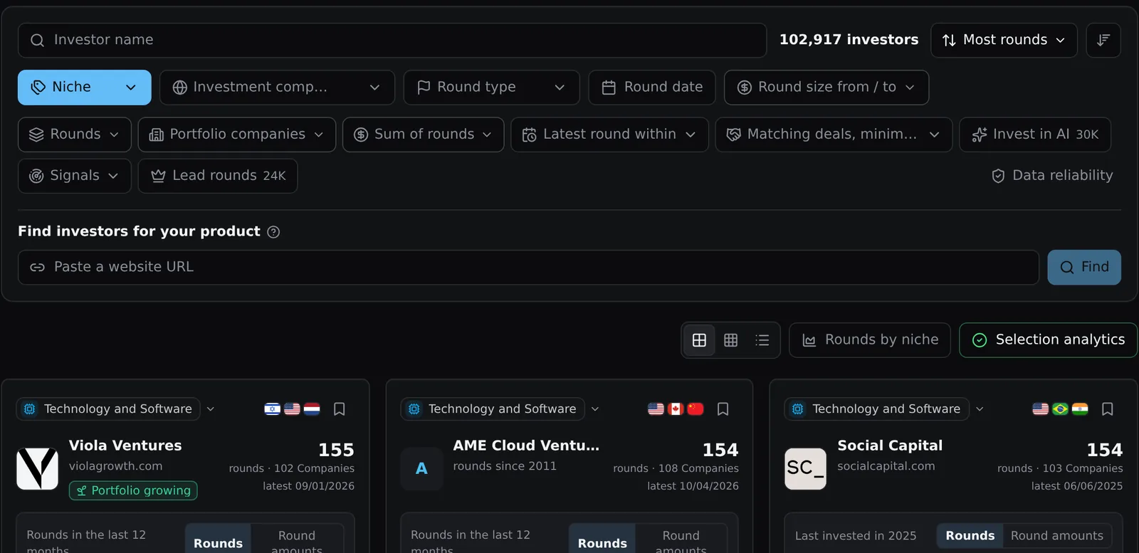Toggle the Lead rounds filter
1139x553 pixels.
coord(218,176)
